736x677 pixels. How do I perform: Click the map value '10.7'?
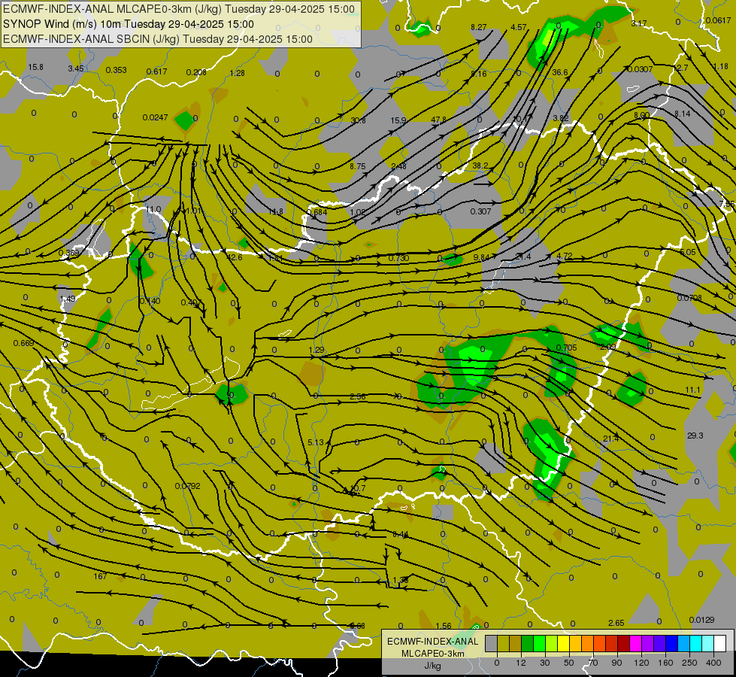click(x=358, y=489)
